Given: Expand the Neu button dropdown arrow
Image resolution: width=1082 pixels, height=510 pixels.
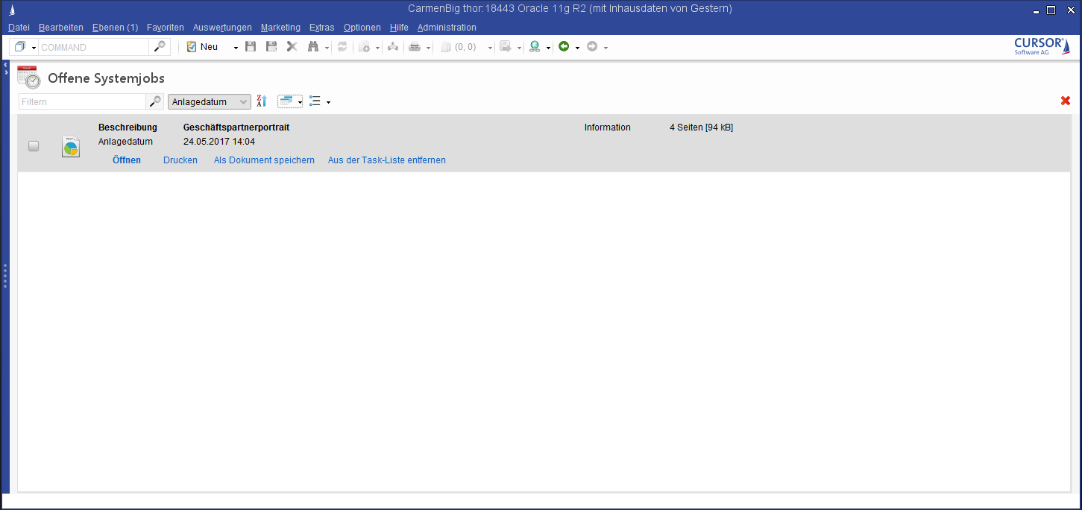Looking at the screenshot, I should pos(236,48).
